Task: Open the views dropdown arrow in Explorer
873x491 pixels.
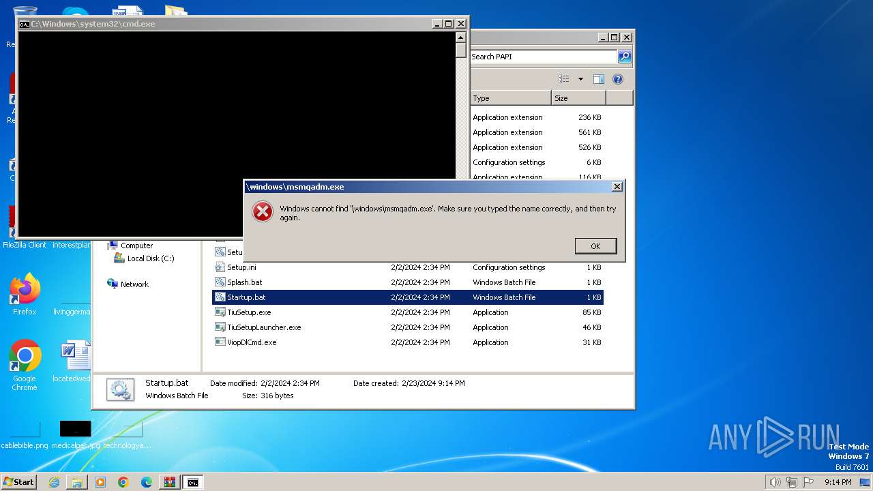Action: pos(580,79)
